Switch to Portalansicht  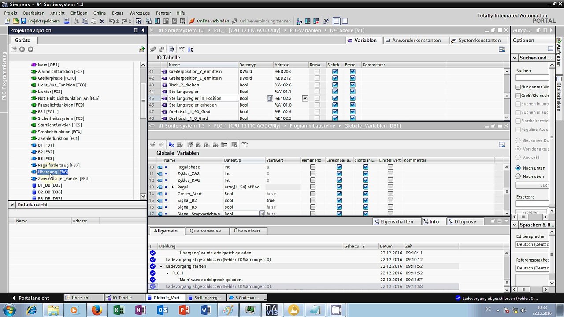30,298
